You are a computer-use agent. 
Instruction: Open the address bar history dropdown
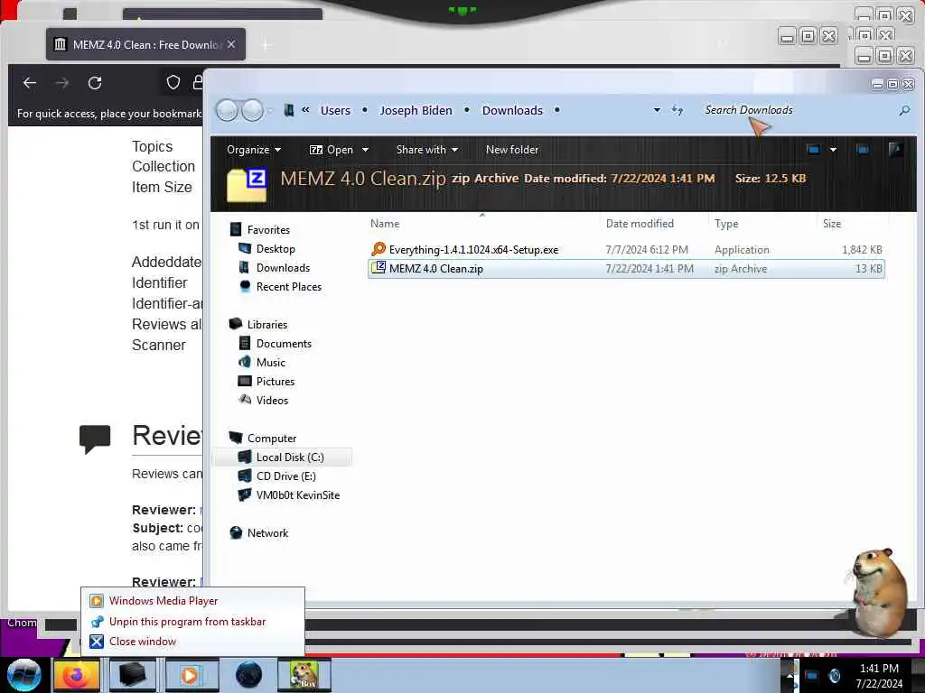click(657, 110)
